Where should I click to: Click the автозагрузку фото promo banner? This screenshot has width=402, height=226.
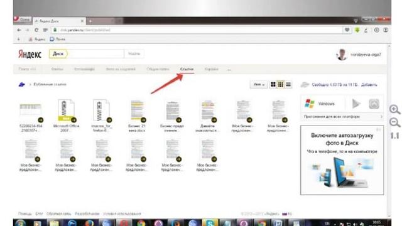[x=342, y=160]
